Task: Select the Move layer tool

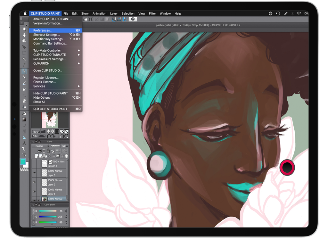Action: click(x=24, y=47)
